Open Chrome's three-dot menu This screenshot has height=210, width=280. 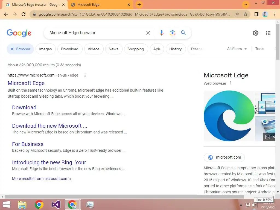274,14
